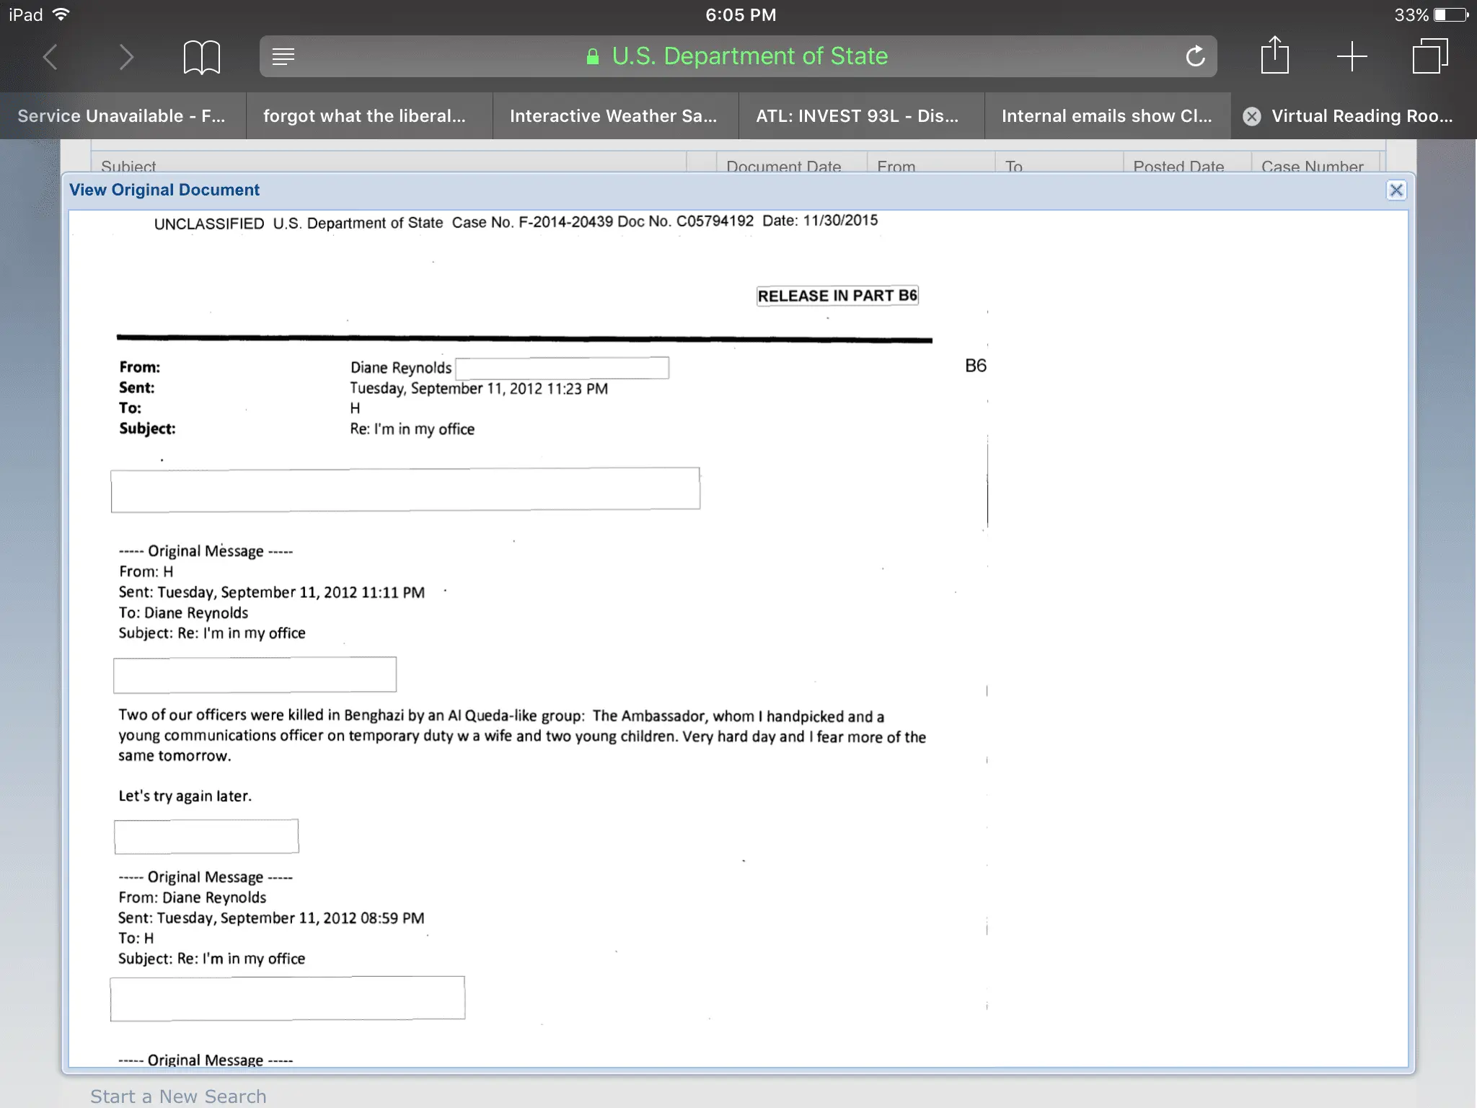
Task: Open the Interactive Weather Sa... tab
Action: tap(613, 116)
